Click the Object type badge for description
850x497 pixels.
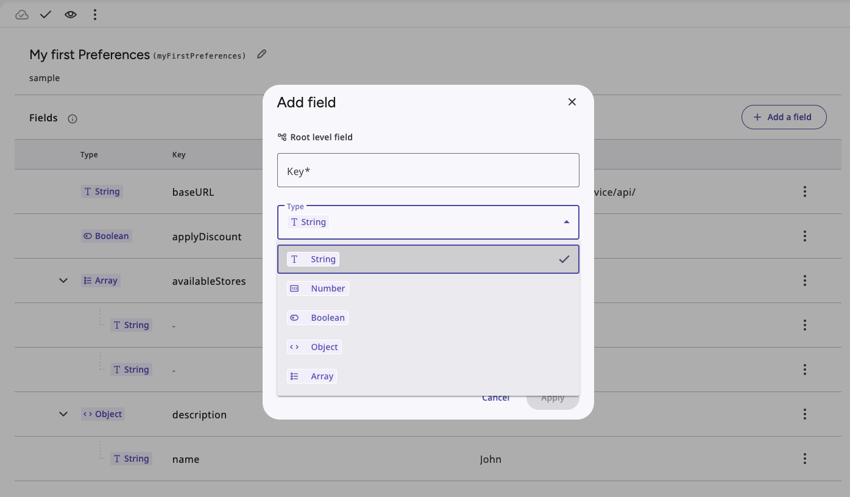103,414
